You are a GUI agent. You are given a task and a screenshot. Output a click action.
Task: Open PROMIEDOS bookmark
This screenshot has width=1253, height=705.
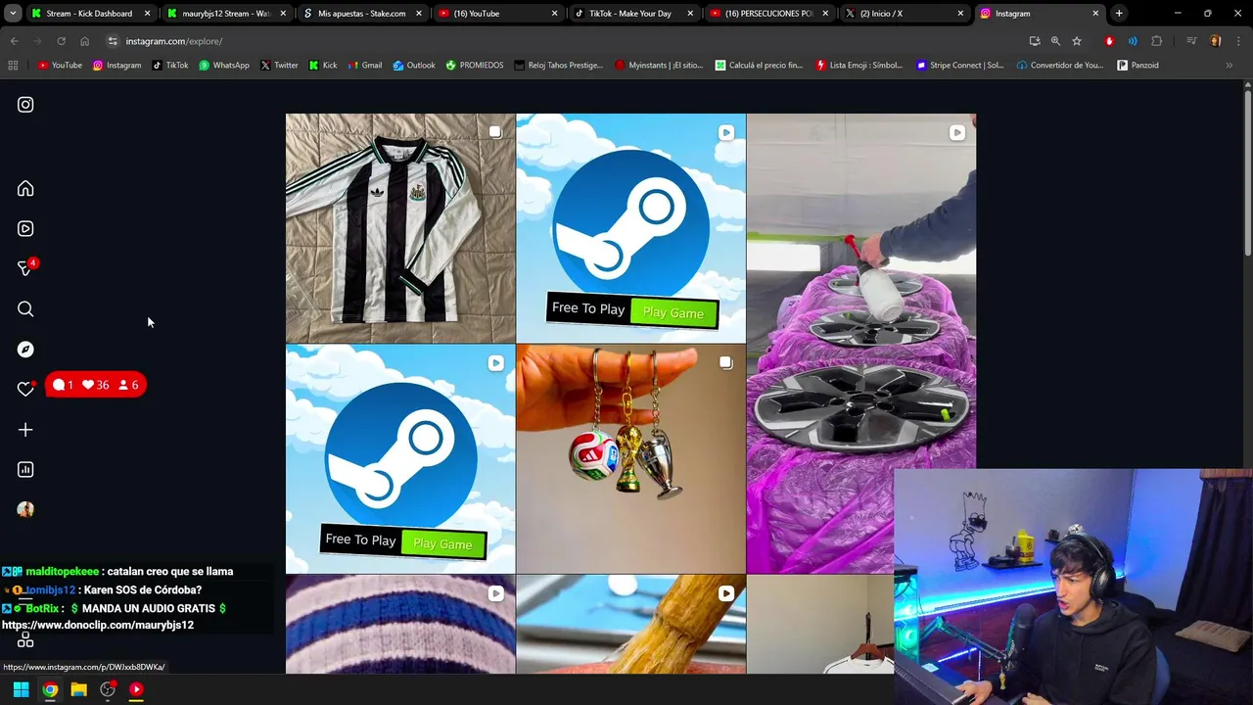pos(474,66)
